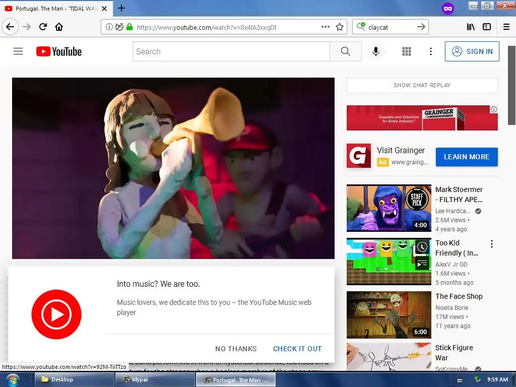Open a new tab with the plus button
The image size is (516, 387).
pos(121,8)
